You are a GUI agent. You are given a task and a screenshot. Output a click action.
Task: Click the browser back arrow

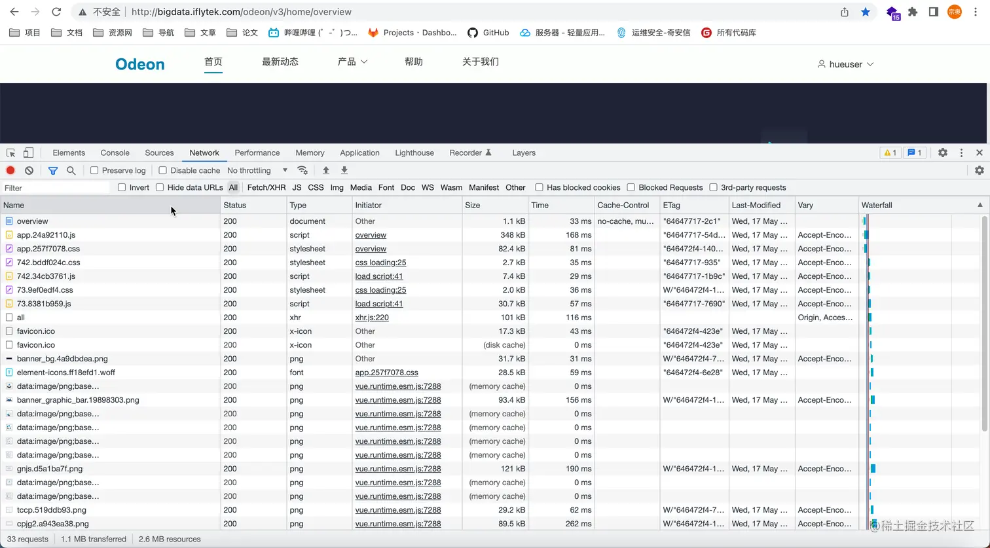pos(14,12)
